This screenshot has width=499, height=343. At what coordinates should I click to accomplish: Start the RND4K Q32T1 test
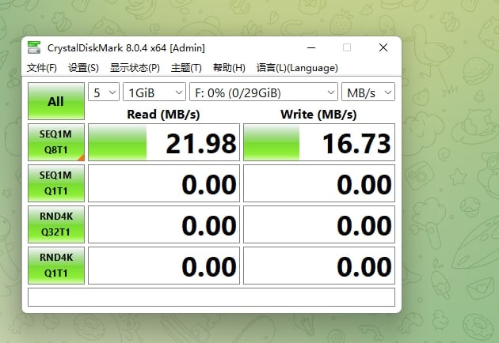tap(56, 224)
